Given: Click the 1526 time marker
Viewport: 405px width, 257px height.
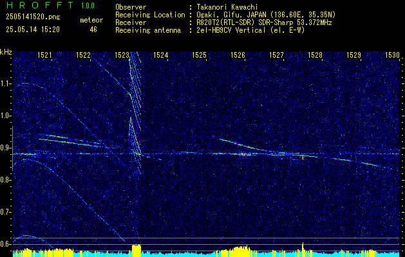Looking at the screenshot, I should 238,55.
